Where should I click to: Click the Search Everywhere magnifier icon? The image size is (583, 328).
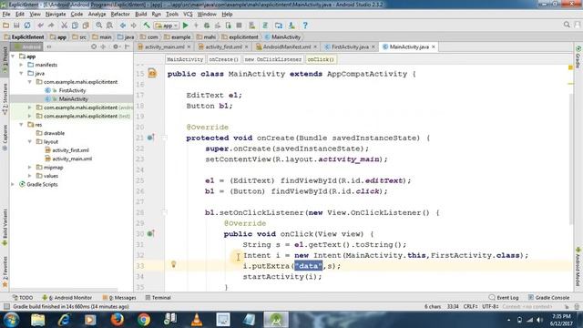pos(567,25)
